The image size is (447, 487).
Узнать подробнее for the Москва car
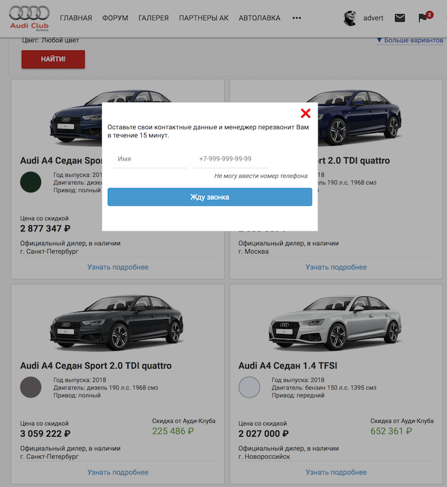click(336, 267)
